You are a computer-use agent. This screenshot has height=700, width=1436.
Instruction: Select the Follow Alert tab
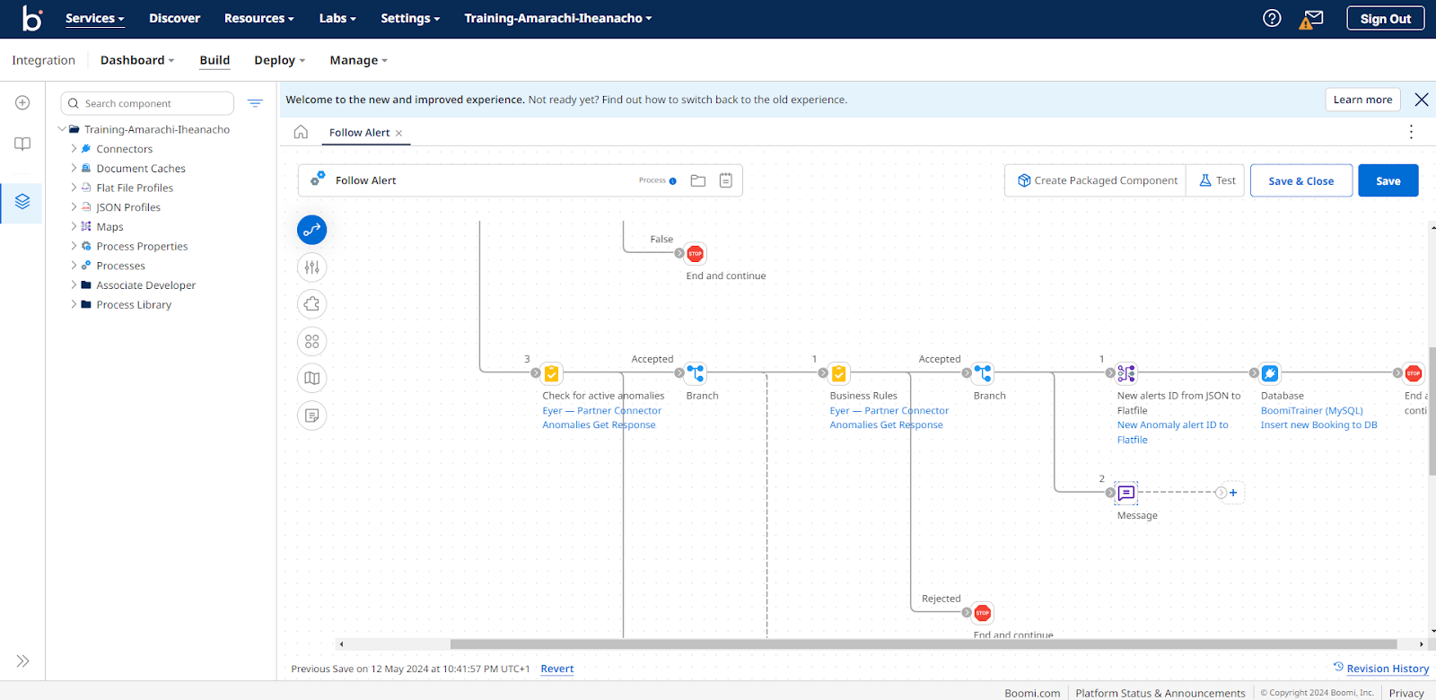[x=359, y=133]
